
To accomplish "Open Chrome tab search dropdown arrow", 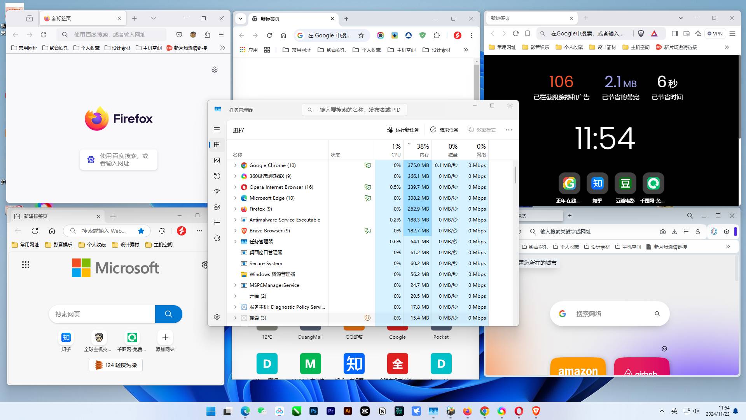I will click(x=241, y=18).
